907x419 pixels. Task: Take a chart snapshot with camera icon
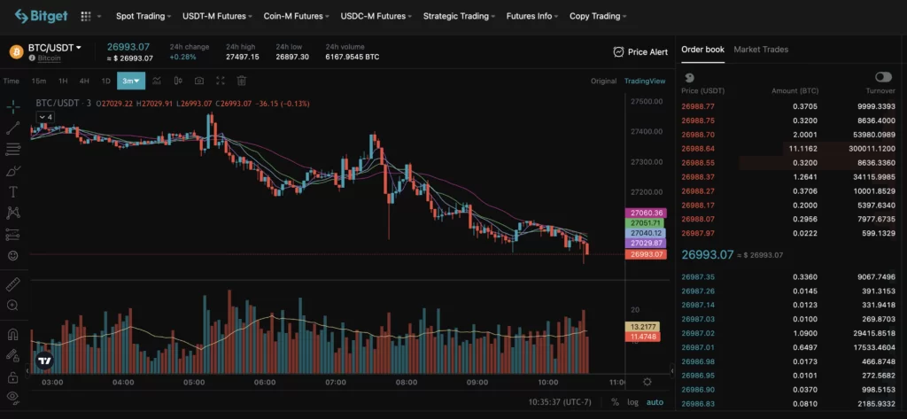[199, 81]
